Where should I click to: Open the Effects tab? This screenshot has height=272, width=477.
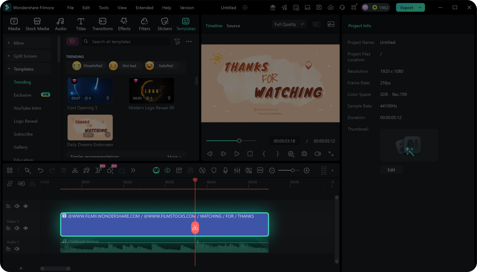[x=124, y=24]
